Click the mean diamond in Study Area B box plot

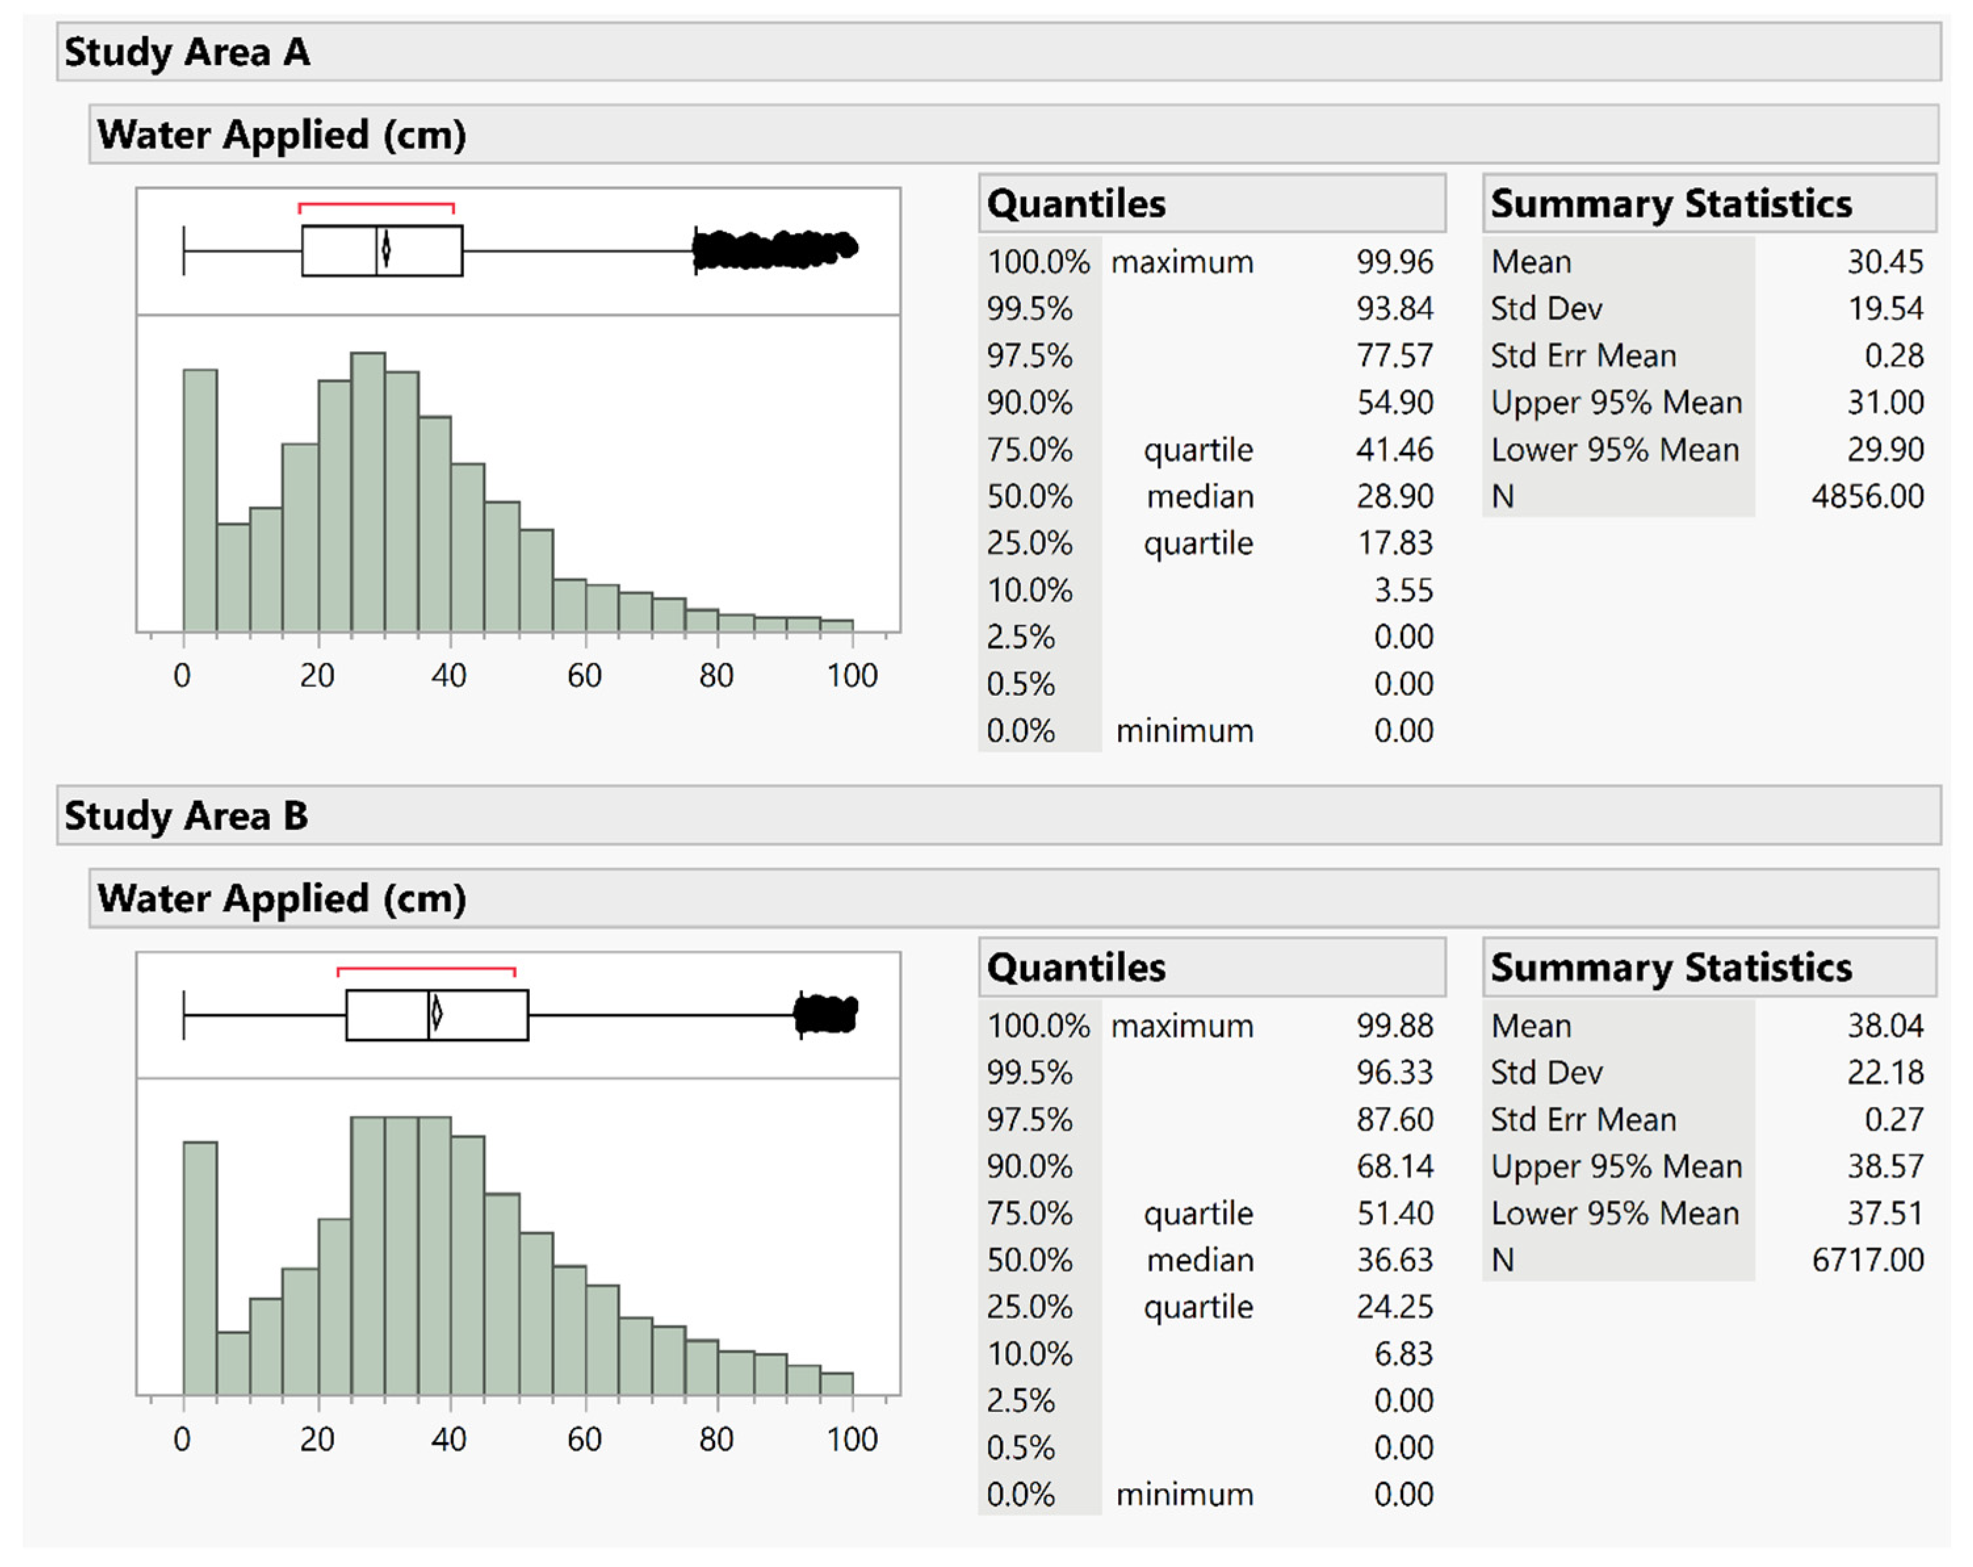pyautogui.click(x=437, y=1014)
